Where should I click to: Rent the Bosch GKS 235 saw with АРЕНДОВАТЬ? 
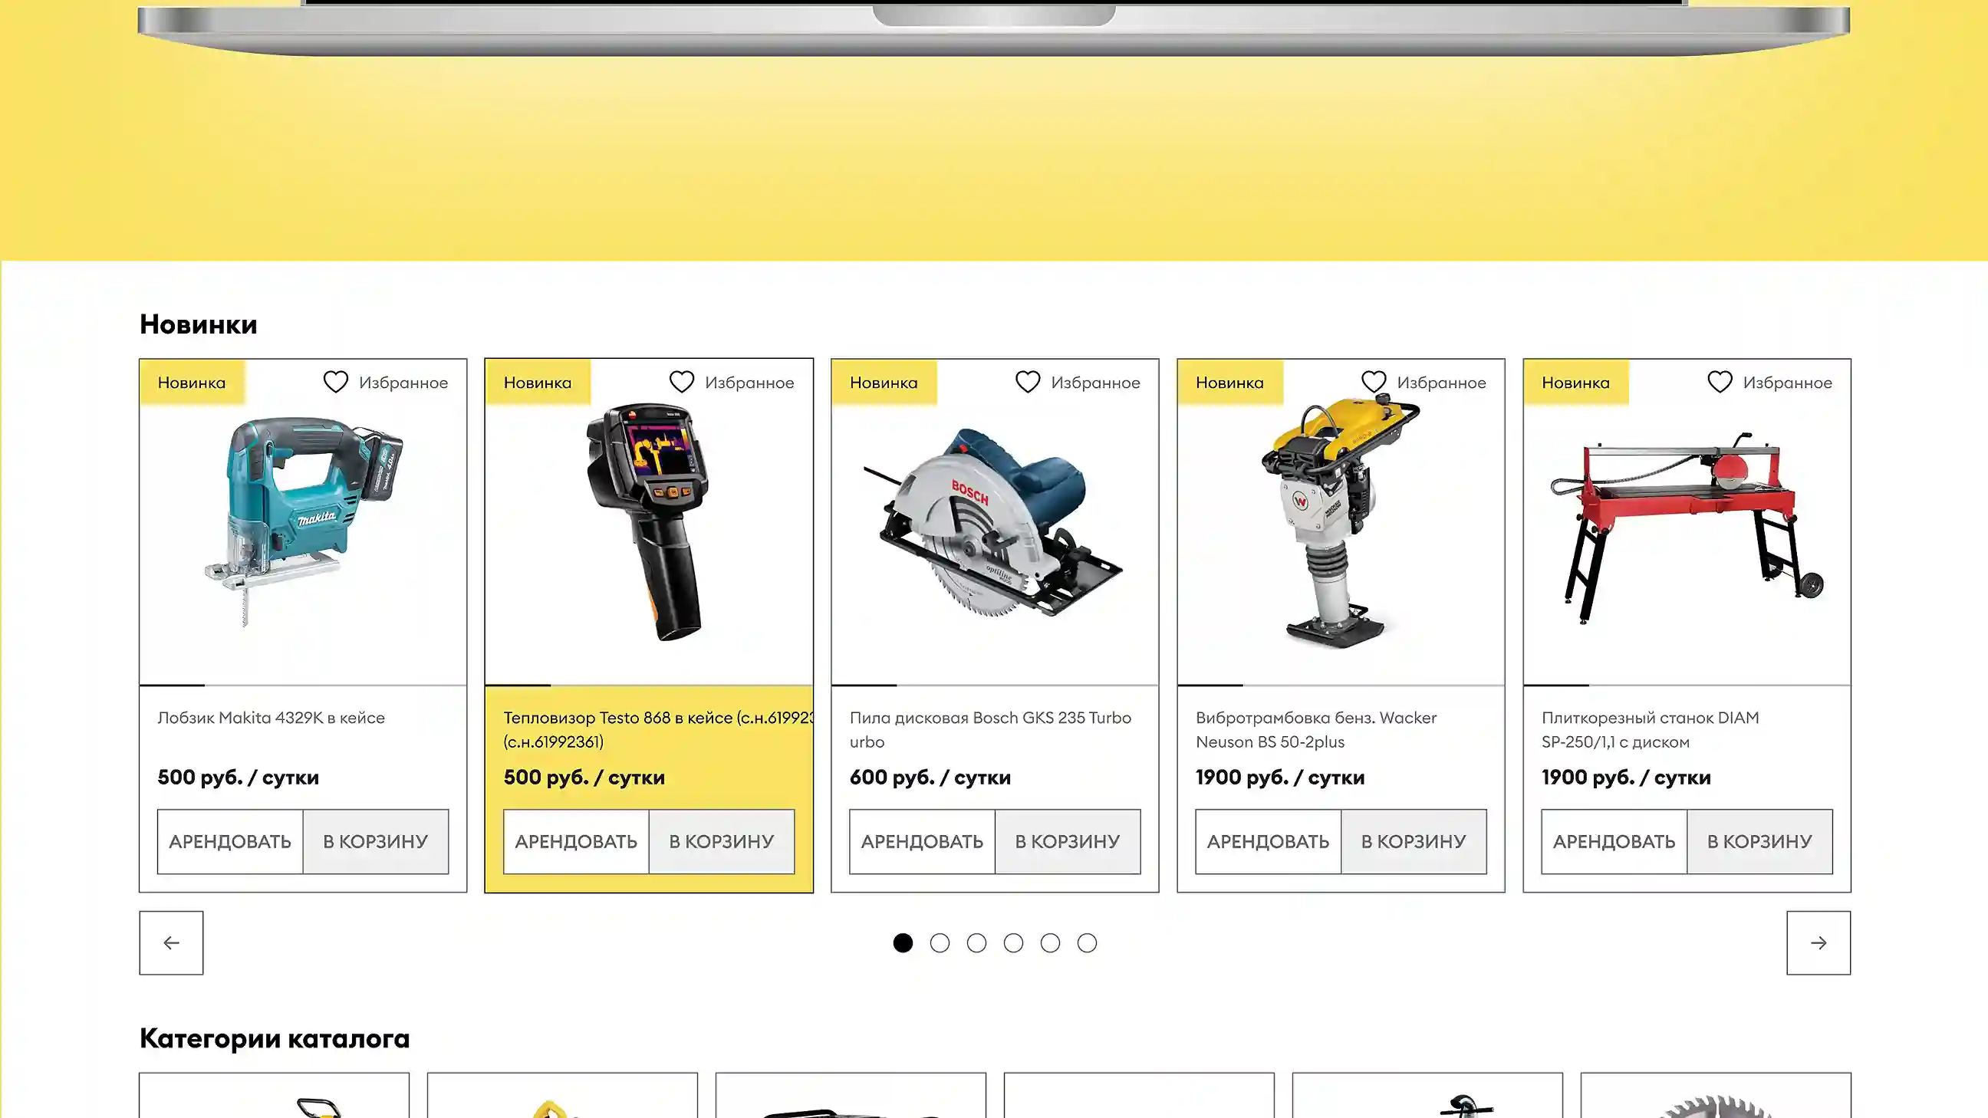pyautogui.click(x=922, y=842)
